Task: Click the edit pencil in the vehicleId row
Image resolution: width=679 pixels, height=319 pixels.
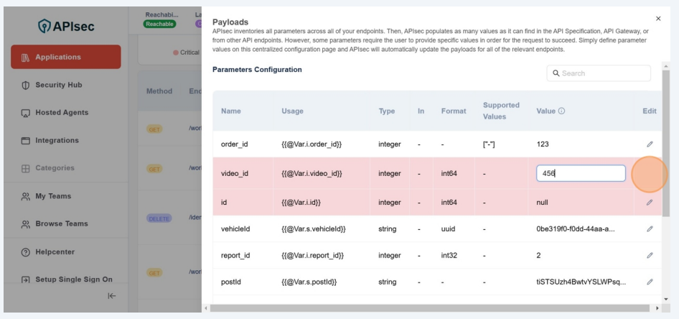Action: pyautogui.click(x=650, y=229)
